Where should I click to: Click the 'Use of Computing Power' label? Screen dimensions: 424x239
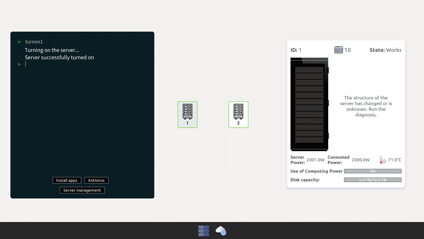(316, 171)
